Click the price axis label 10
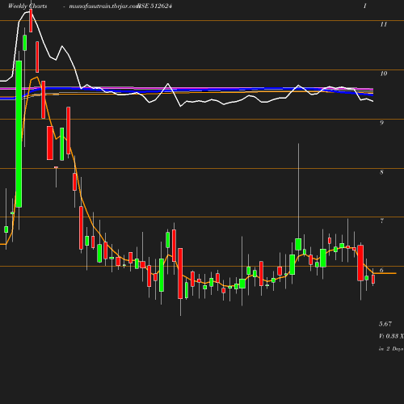404x404 pixels. [384, 74]
